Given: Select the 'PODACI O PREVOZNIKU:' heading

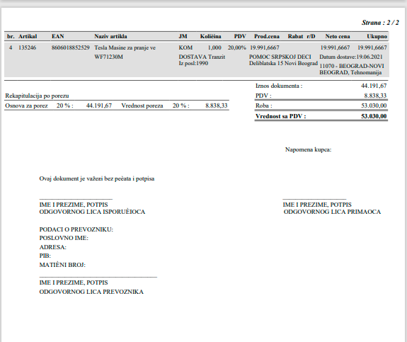Looking at the screenshot, I should tap(76, 229).
